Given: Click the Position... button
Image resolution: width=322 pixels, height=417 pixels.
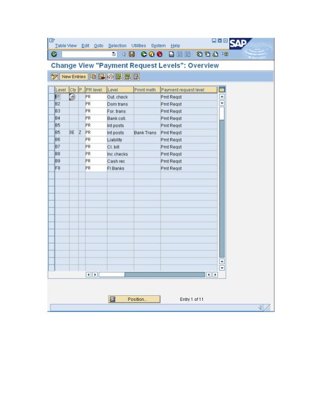Looking at the screenshot, I should pyautogui.click(x=134, y=299).
